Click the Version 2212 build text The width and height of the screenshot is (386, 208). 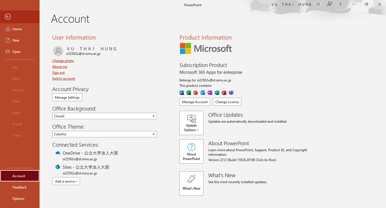pos(242,160)
